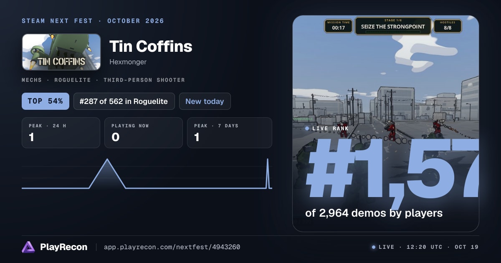The width and height of the screenshot is (501, 263).
Task: Select the Playing Now stat card
Action: click(144, 133)
